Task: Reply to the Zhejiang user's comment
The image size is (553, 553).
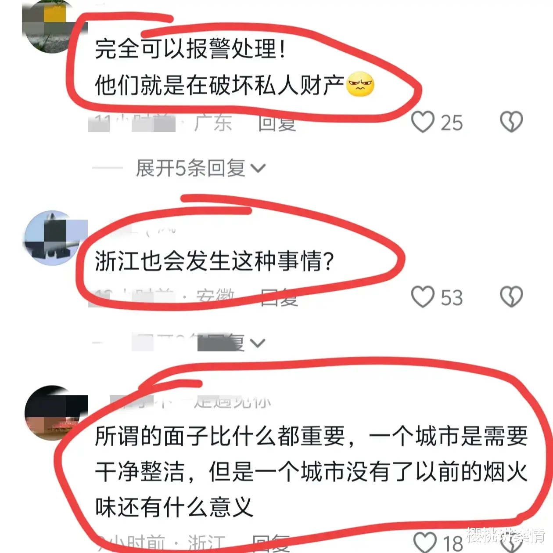Action: coord(271,543)
